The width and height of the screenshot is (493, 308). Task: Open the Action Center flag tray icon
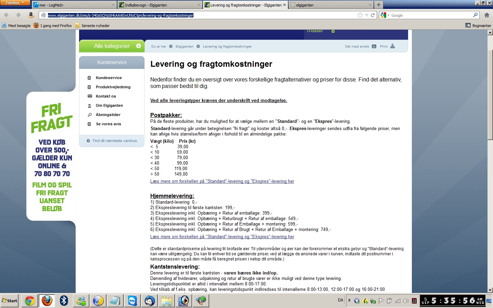[381, 301]
